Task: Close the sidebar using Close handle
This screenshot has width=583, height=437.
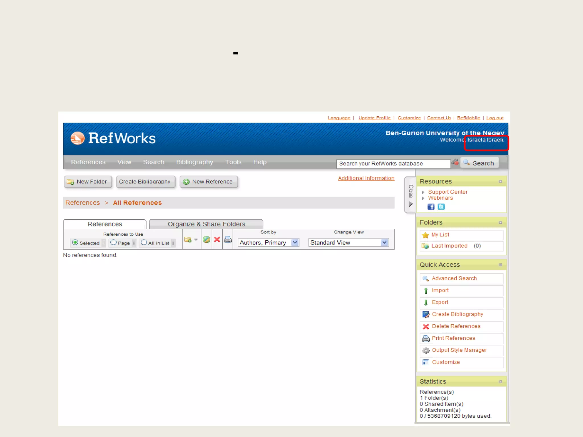Action: 410,195
